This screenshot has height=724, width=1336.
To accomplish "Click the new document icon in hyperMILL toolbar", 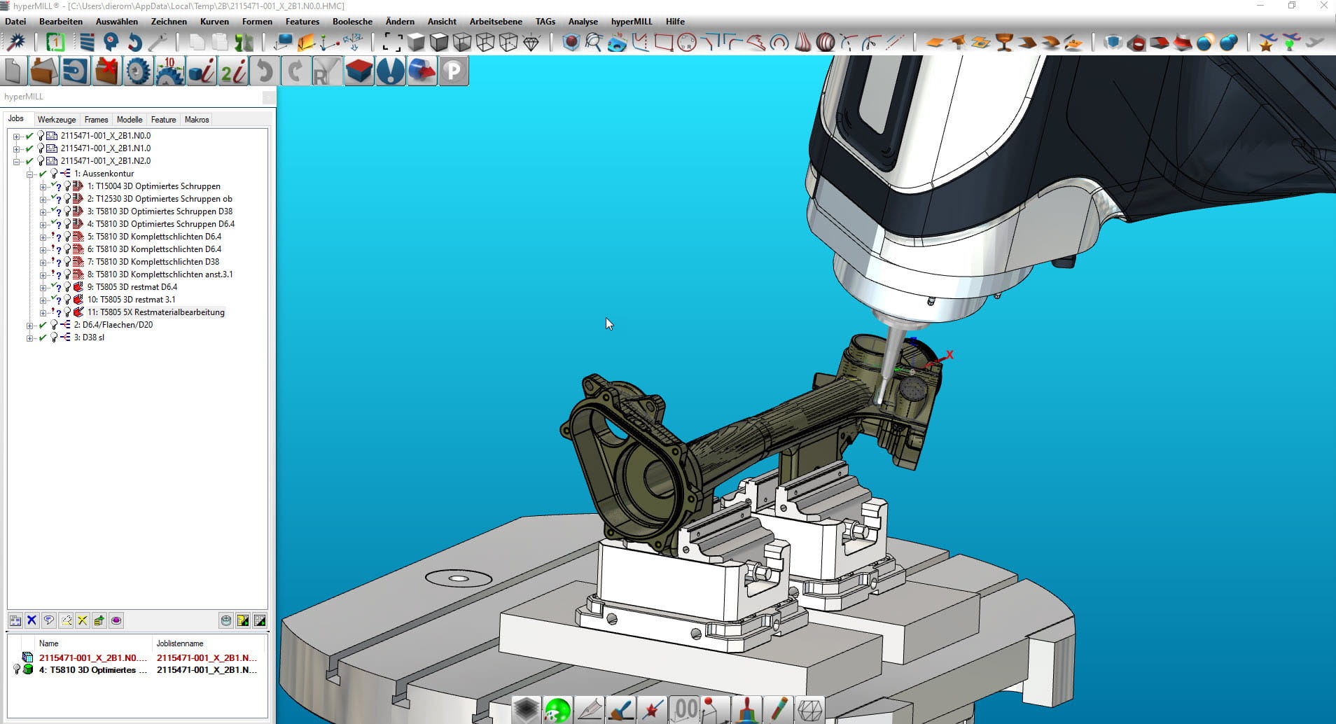I will tap(15, 71).
